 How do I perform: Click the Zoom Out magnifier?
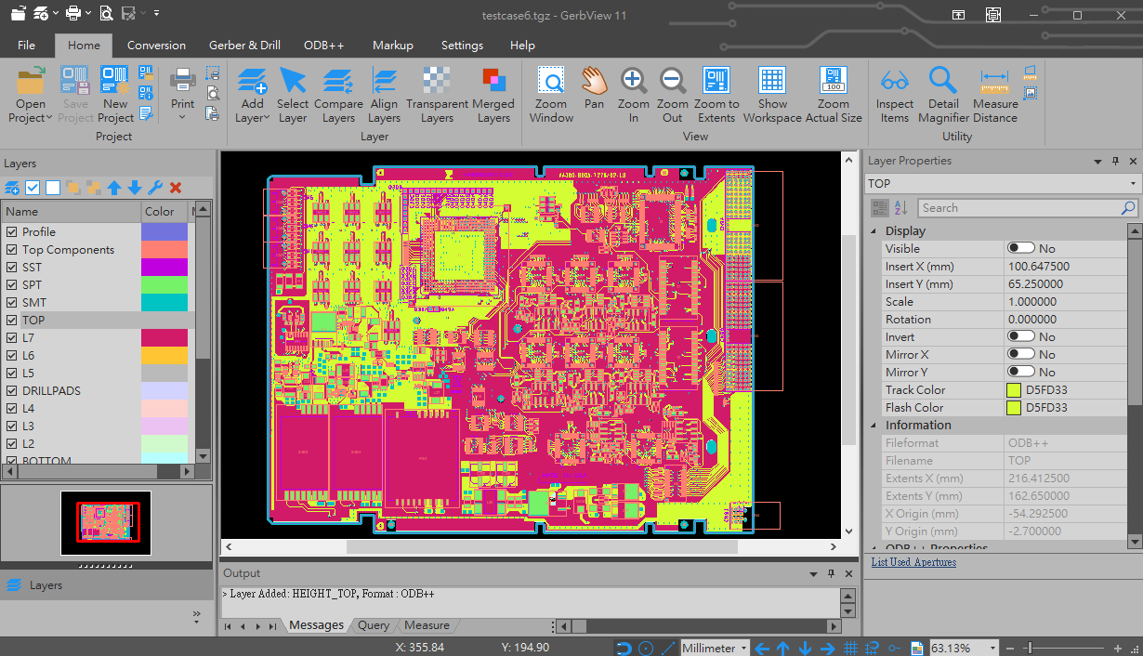point(673,95)
